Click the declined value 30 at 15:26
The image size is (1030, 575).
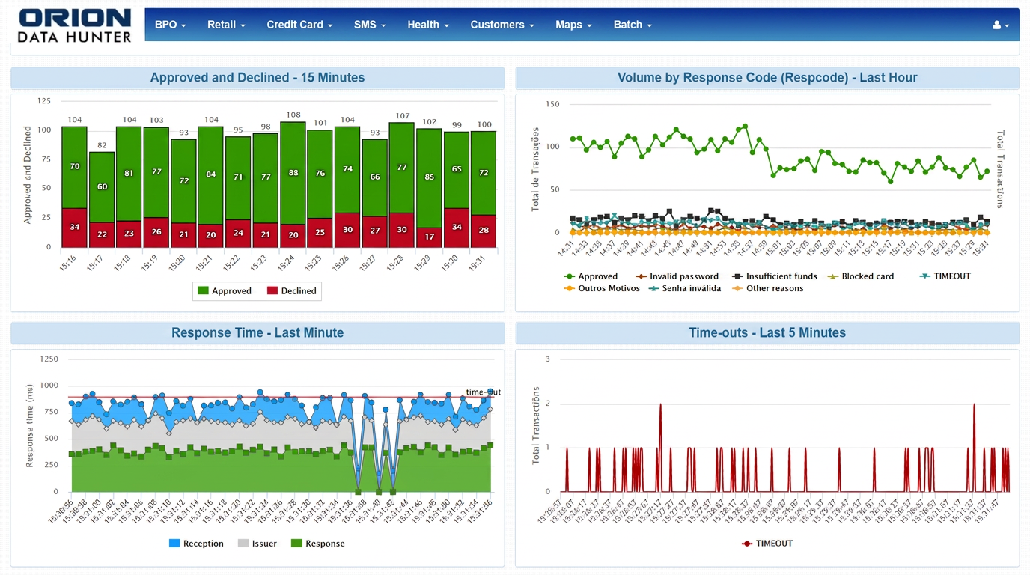347,230
